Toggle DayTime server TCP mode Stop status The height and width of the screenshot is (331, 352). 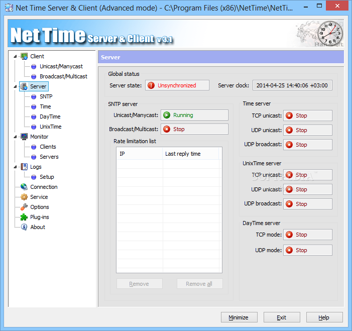point(307,235)
